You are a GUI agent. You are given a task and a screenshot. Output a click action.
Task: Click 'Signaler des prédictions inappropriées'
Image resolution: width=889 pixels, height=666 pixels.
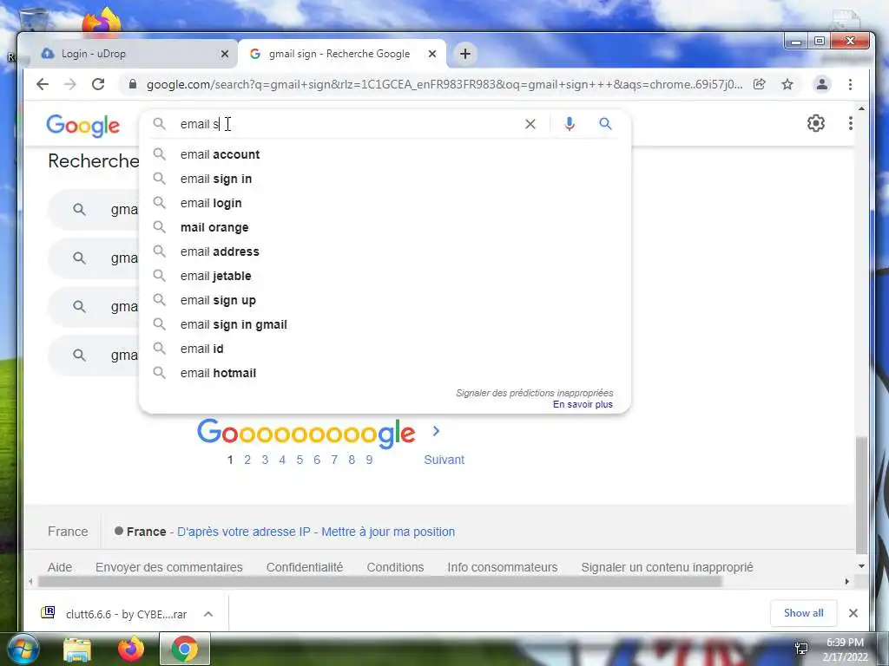[x=535, y=393]
